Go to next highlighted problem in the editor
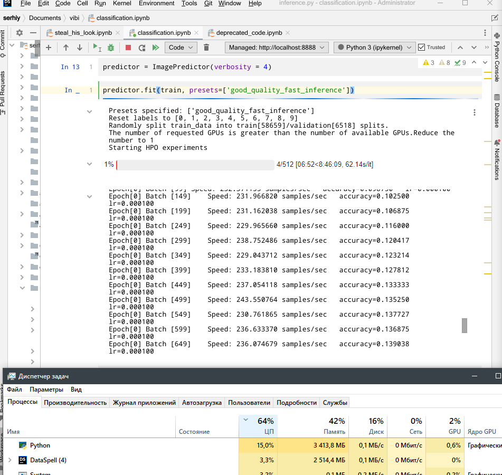Image resolution: width=502 pixels, height=475 pixels. click(x=485, y=62)
